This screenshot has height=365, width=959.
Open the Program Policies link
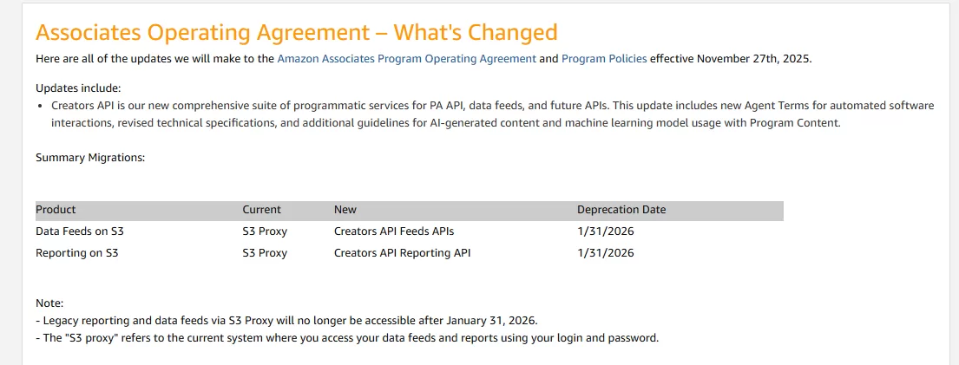click(604, 59)
